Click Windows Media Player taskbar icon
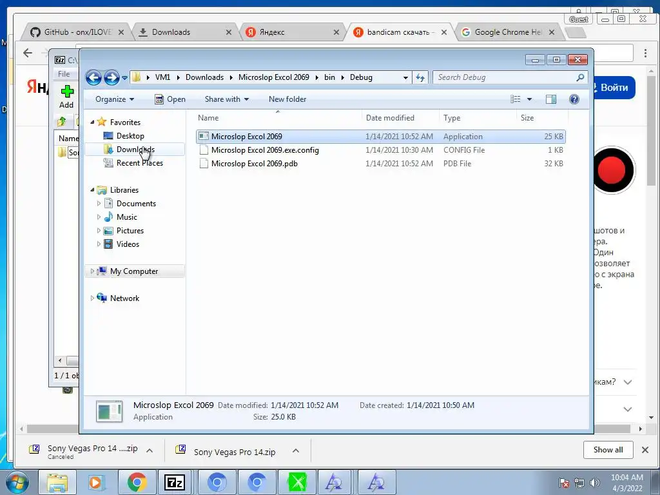 tap(95, 482)
